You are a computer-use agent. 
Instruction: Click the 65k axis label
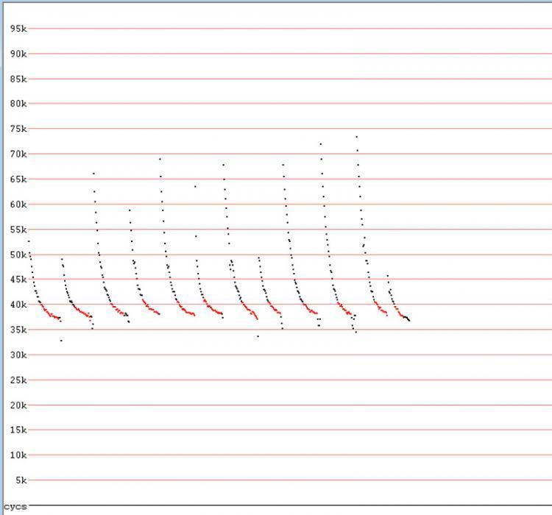tap(18, 180)
